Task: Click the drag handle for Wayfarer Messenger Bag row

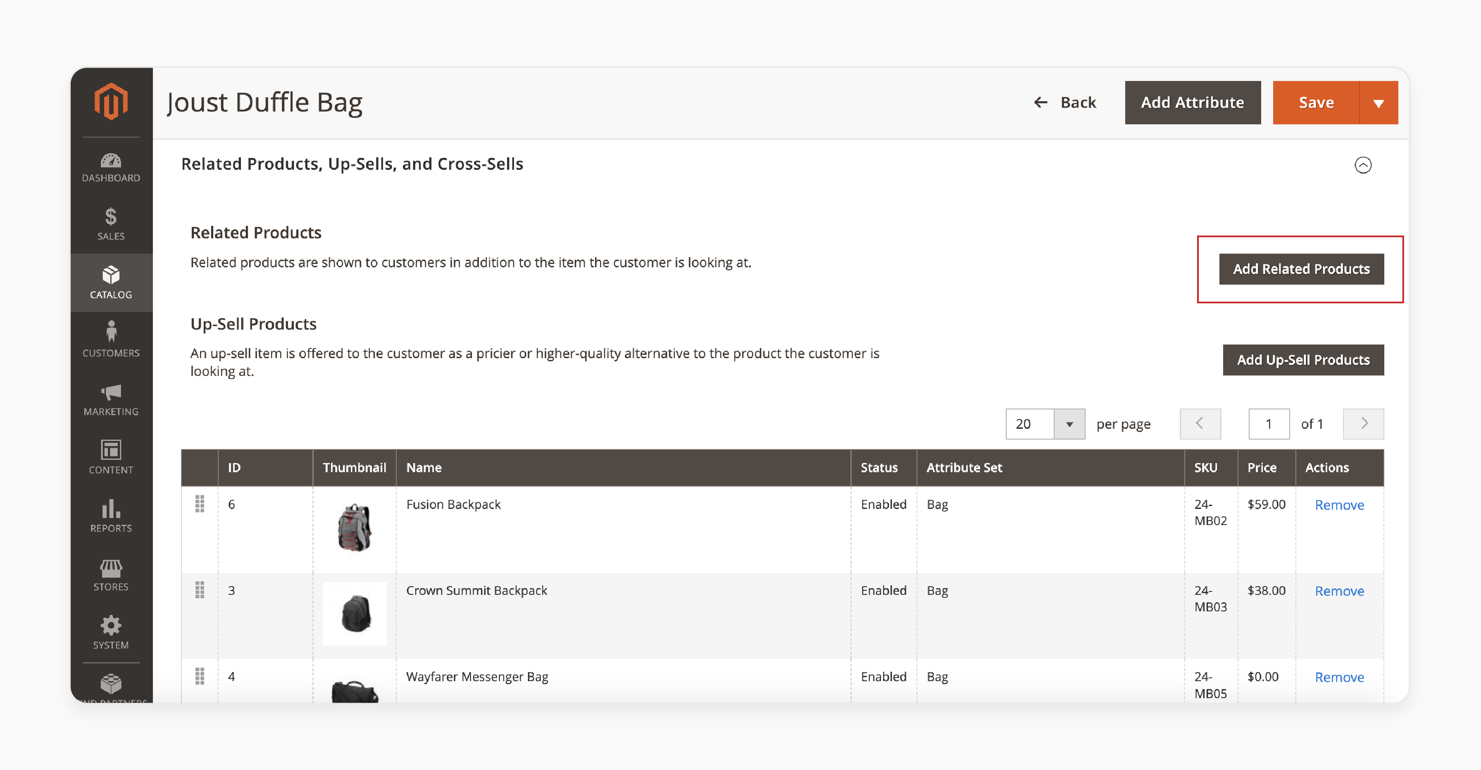Action: pyautogui.click(x=200, y=676)
